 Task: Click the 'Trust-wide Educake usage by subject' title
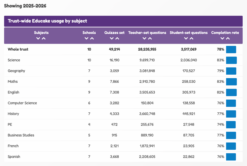pos(48,21)
